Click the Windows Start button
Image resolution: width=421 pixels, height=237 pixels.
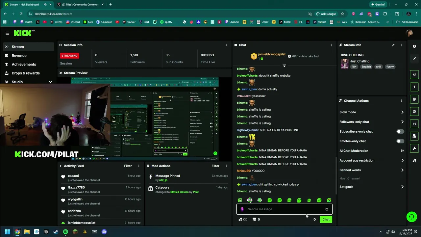pos(8,232)
